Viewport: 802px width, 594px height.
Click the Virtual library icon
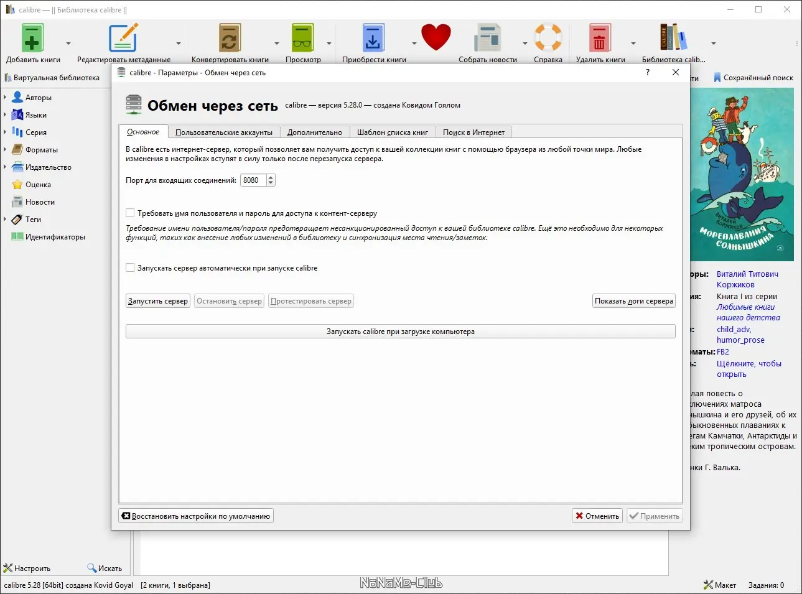point(7,78)
